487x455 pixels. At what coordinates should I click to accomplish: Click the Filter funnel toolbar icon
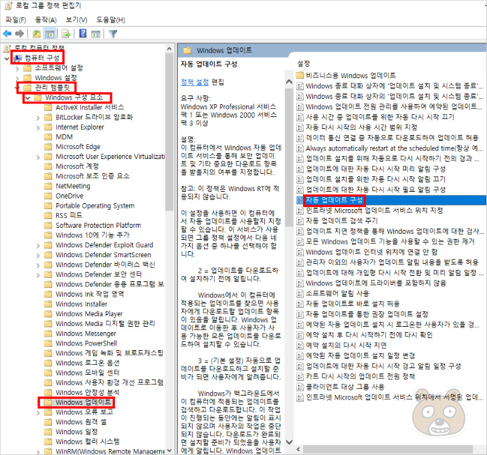pos(113,33)
